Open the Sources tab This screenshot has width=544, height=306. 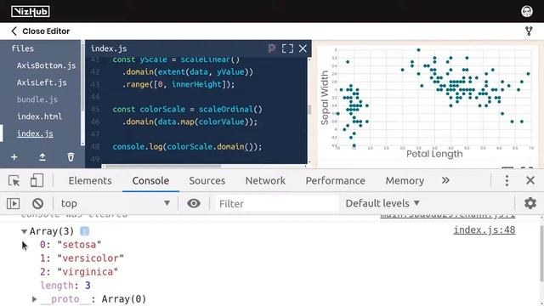pyautogui.click(x=207, y=181)
